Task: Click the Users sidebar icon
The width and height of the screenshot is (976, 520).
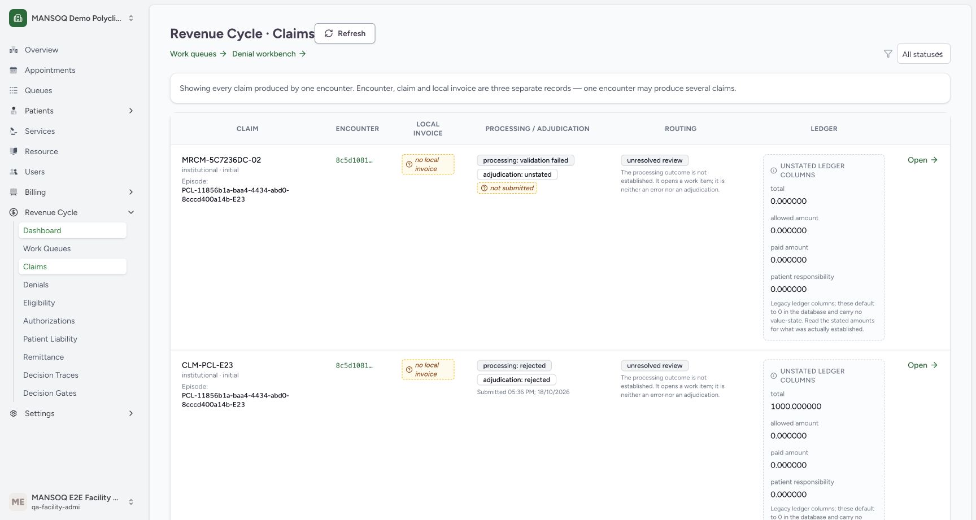Action: pos(14,172)
